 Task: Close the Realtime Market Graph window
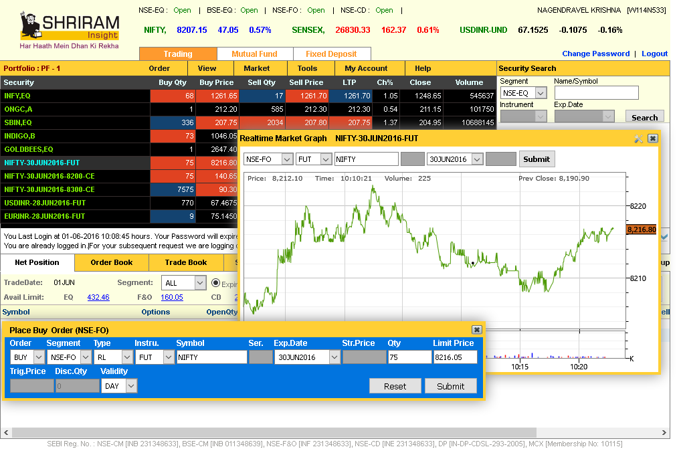(x=653, y=139)
